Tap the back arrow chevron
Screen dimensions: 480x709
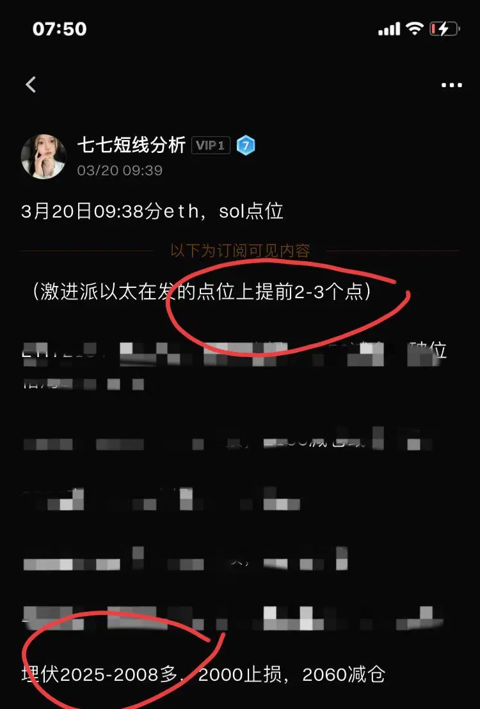(31, 84)
